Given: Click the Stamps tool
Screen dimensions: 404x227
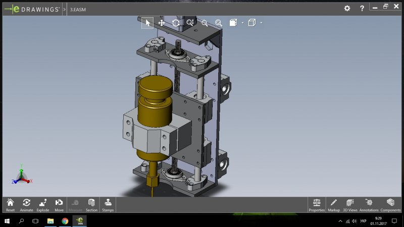Looking at the screenshot, I should pyautogui.click(x=108, y=204).
